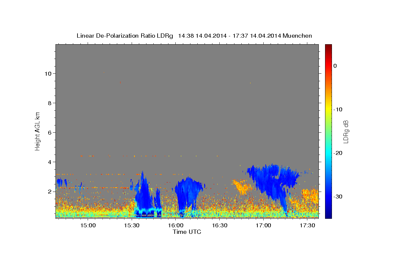394x262 pixels.
Task: Click the height tick label '10'
Action: tap(49, 73)
